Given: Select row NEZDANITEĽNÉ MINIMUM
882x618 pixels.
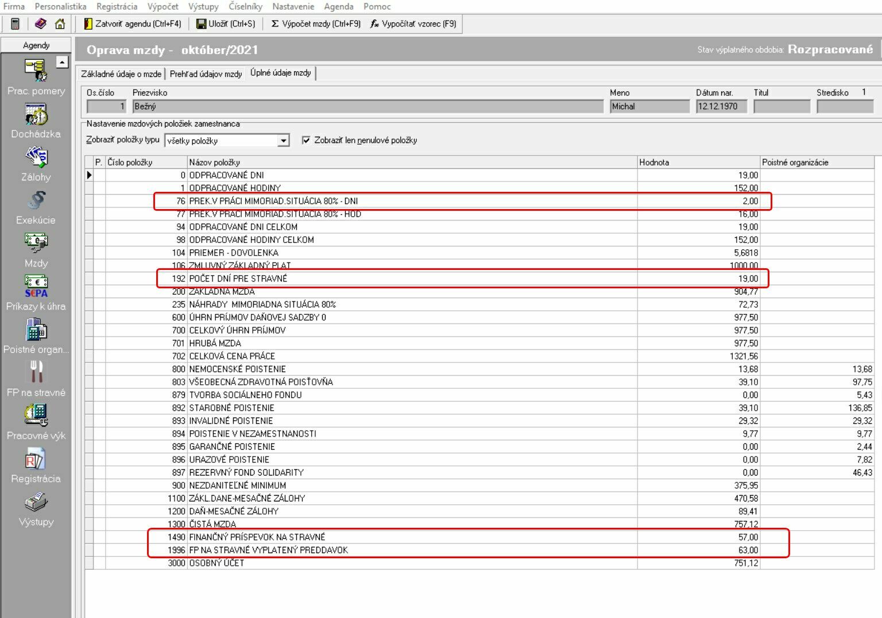Looking at the screenshot, I should click(x=479, y=485).
